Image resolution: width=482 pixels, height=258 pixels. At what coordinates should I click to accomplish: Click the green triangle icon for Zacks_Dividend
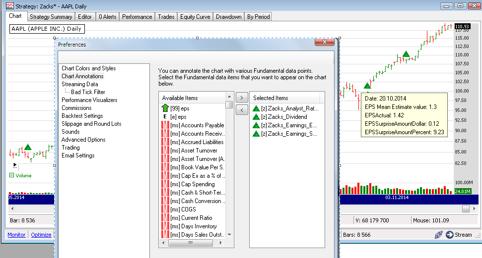point(256,117)
